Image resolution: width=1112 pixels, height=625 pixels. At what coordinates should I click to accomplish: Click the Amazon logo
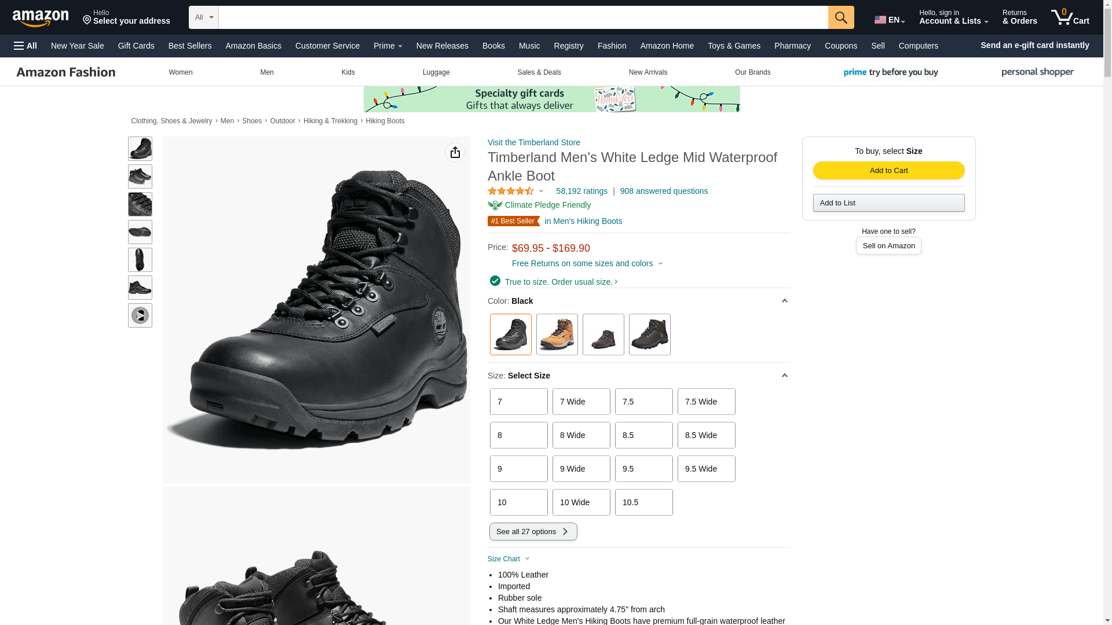[41, 18]
